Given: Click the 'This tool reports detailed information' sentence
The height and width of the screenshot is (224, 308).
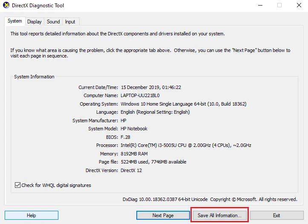Looking at the screenshot, I should click(118, 34).
